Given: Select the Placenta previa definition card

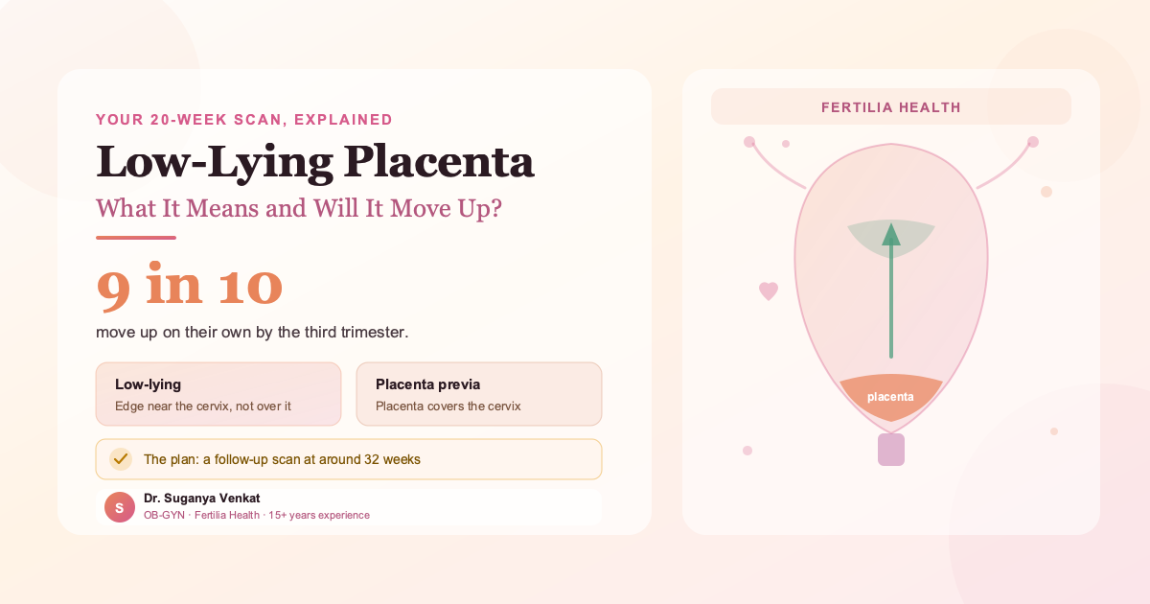Looking at the screenshot, I should tap(479, 394).
